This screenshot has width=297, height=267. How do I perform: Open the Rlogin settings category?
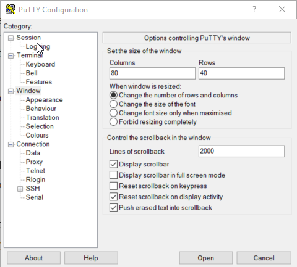click(35, 179)
